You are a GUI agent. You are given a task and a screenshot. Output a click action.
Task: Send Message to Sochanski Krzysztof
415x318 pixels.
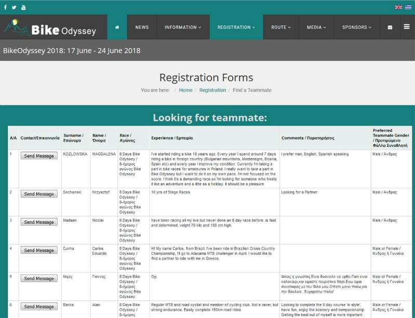coord(39,194)
